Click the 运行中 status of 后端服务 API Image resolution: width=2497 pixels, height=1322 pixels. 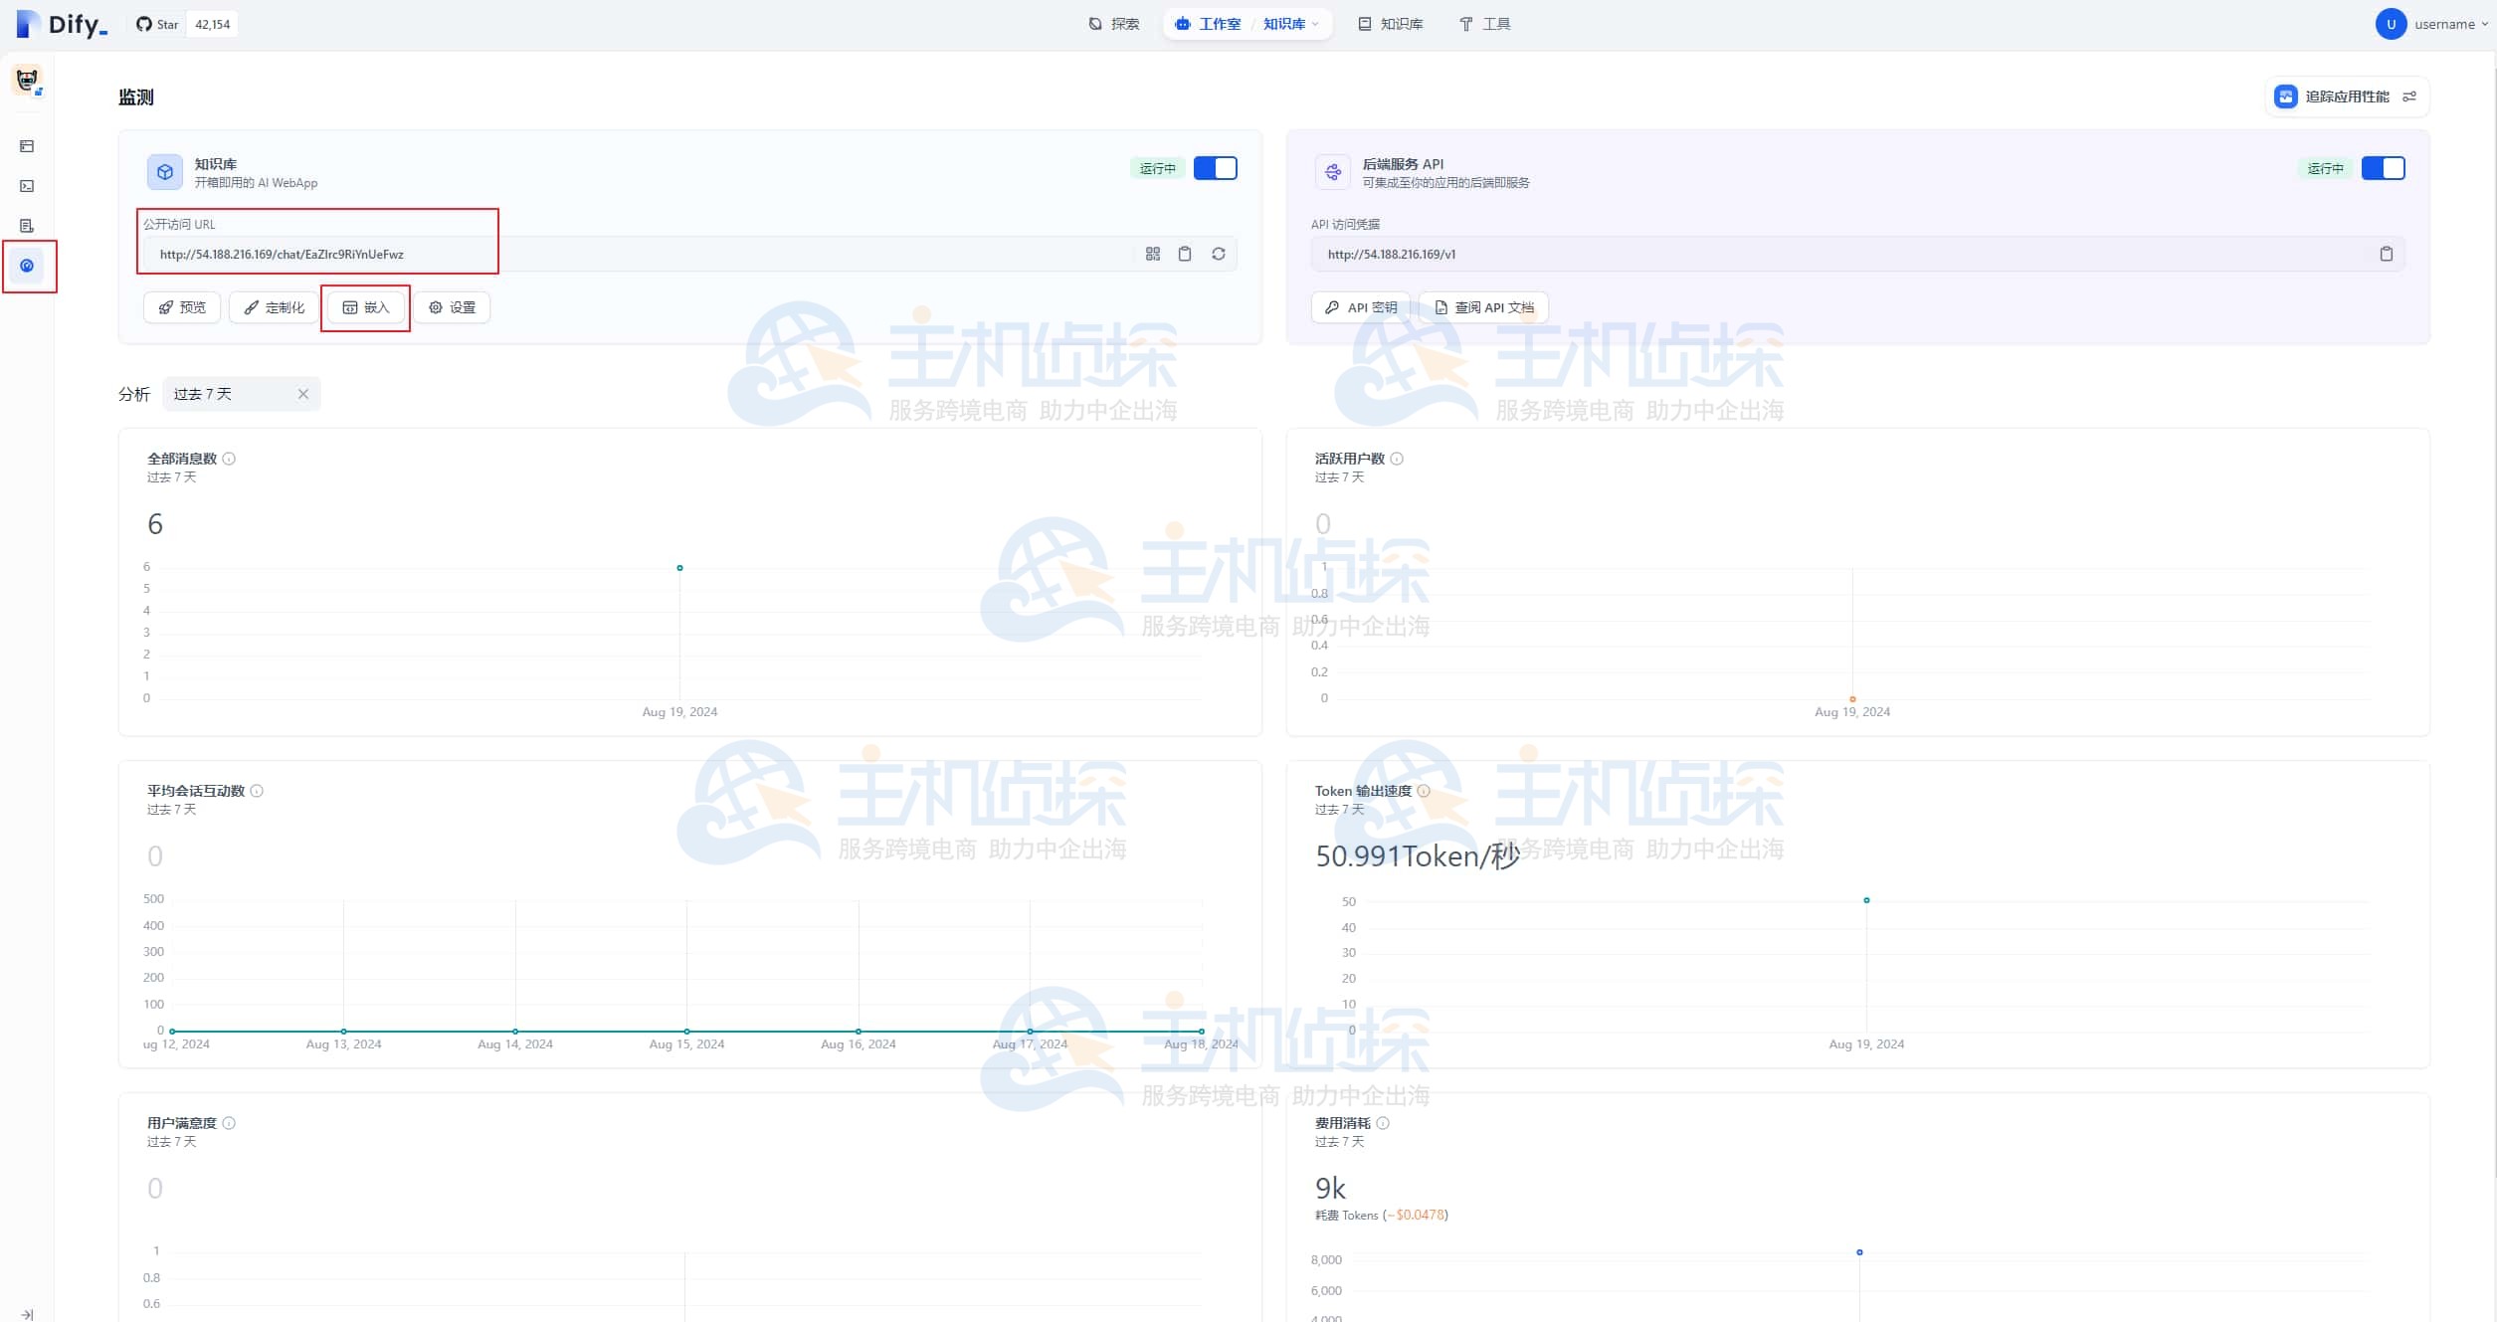[x=2325, y=168]
